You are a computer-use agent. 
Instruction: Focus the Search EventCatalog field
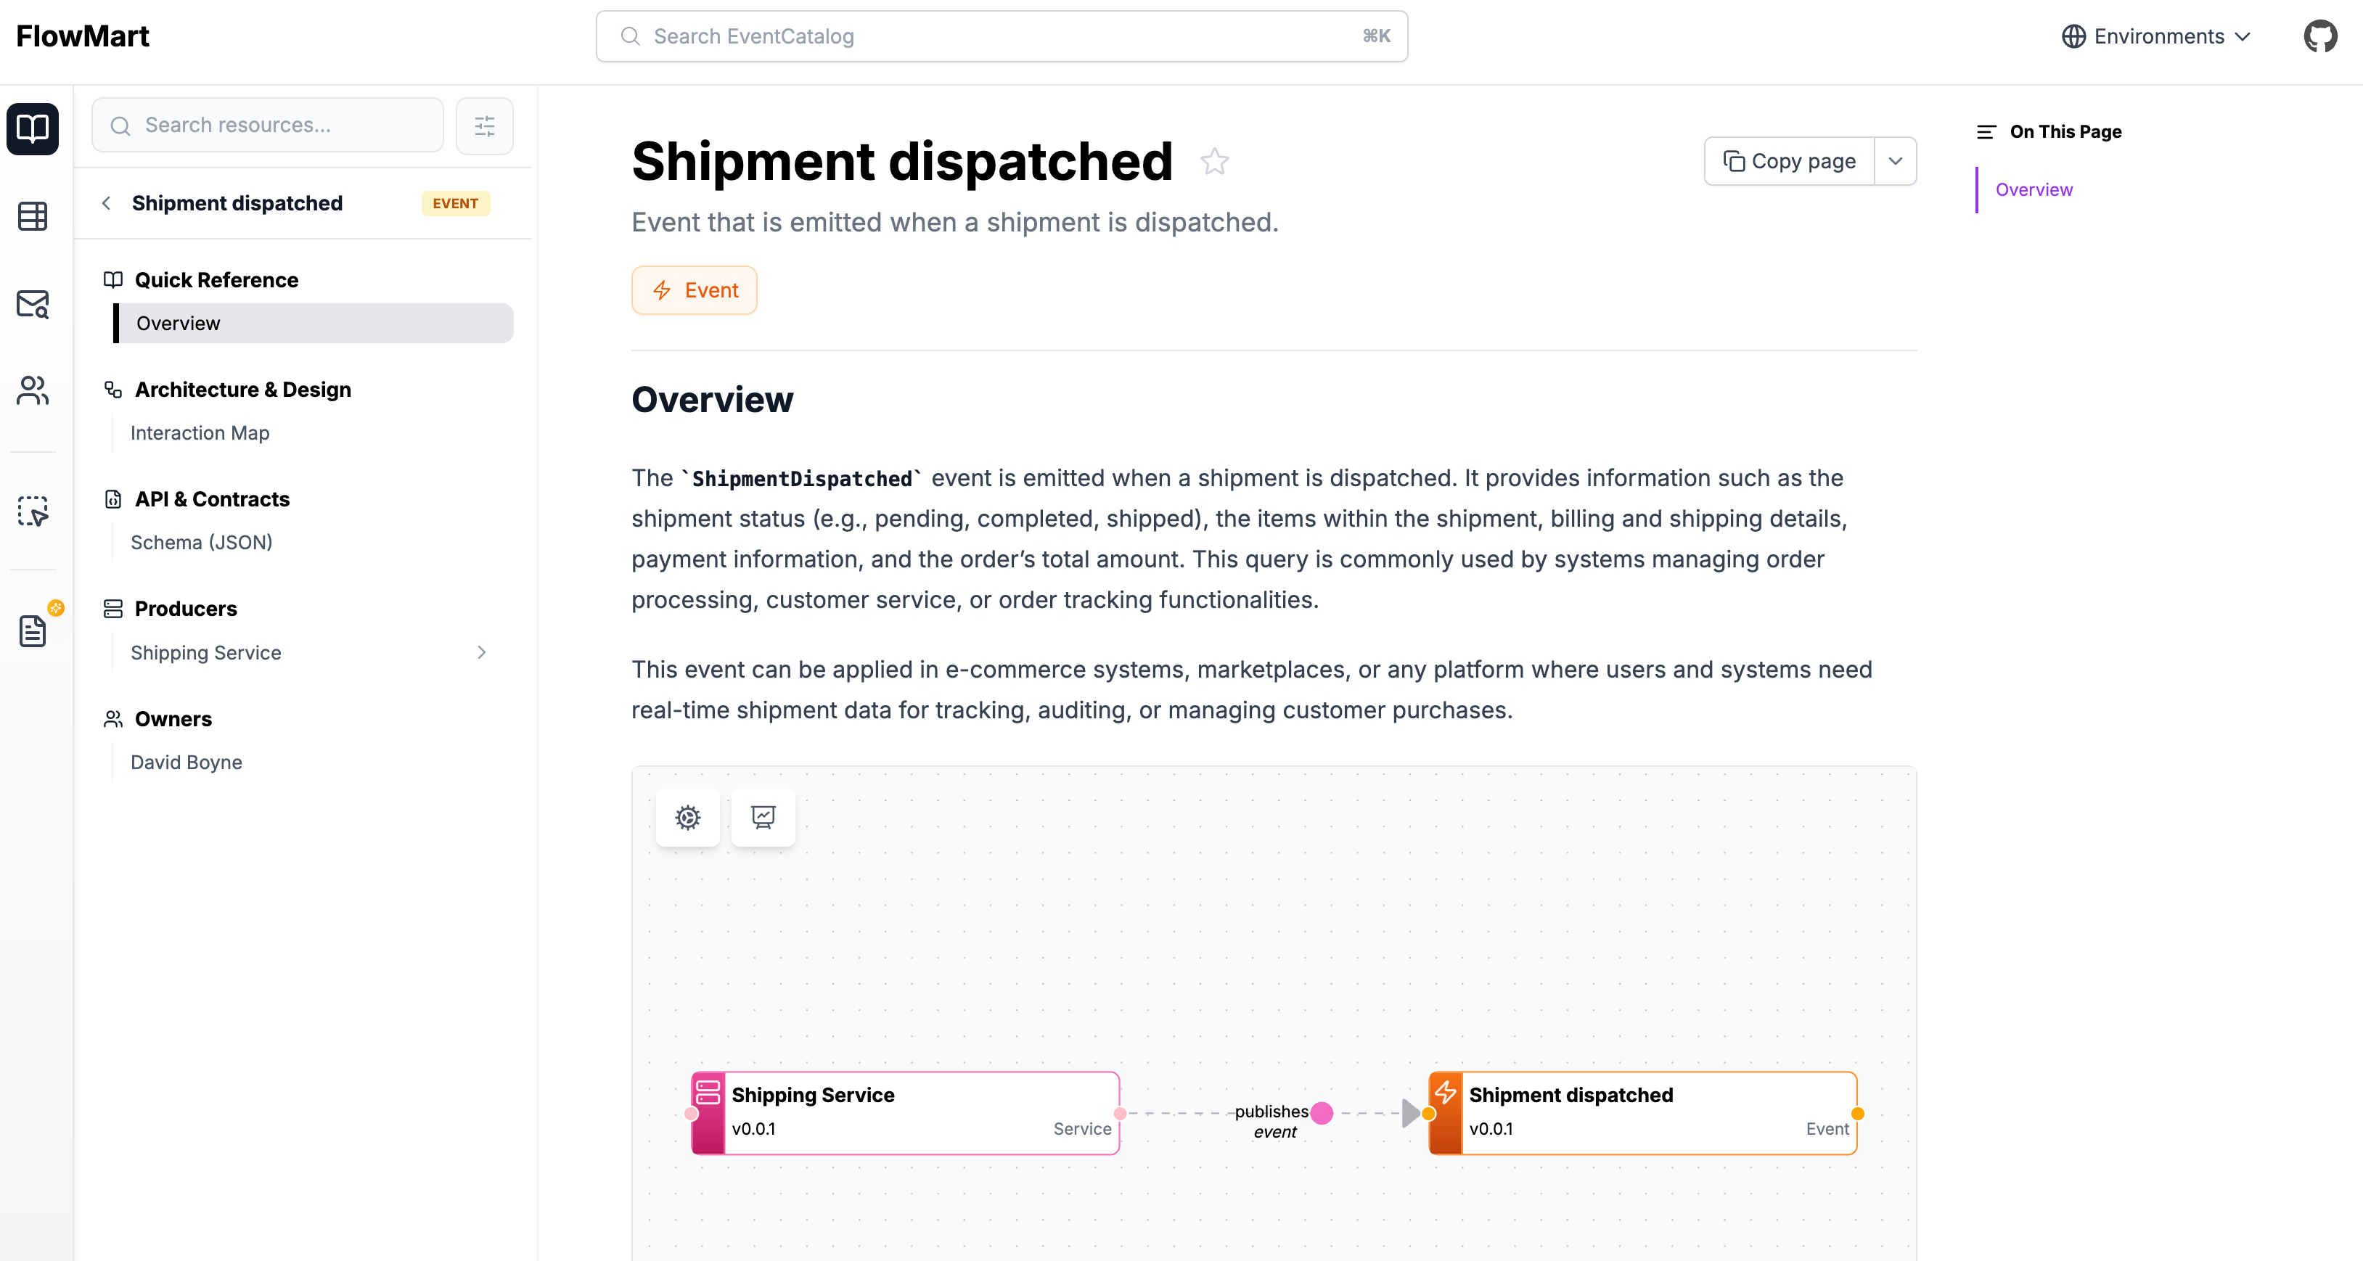click(1002, 37)
